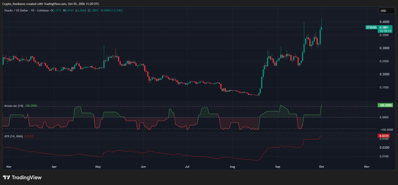Click the header credit text Crypto_feednews

click(x=13, y=4)
